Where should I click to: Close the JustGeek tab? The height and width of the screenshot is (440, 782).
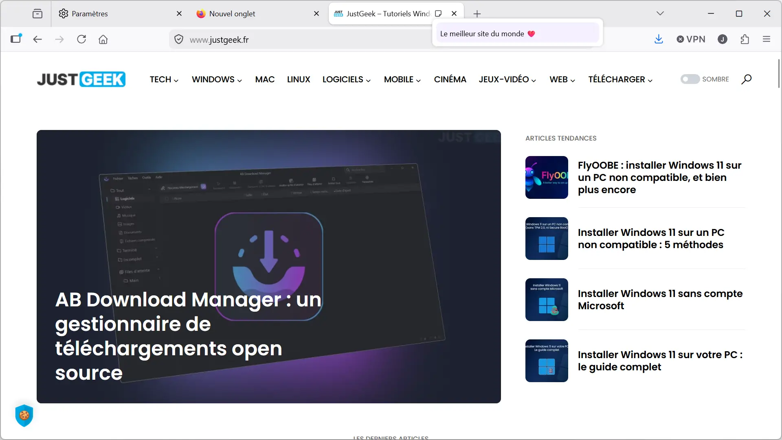coord(454,13)
